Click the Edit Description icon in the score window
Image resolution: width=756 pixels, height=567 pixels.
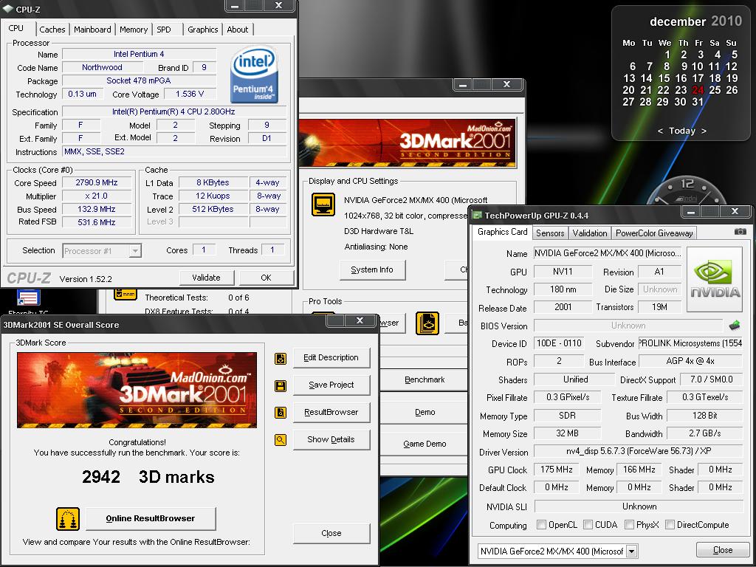(x=281, y=358)
